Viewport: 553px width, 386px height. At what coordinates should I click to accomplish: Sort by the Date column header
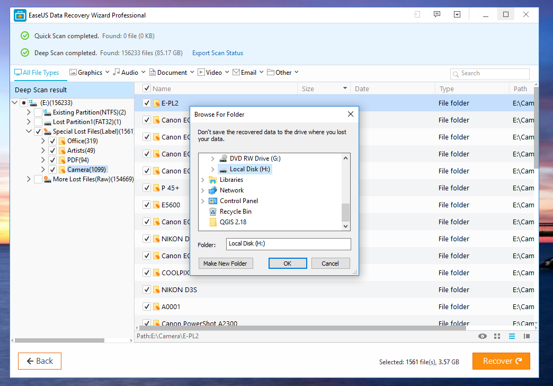click(x=393, y=89)
